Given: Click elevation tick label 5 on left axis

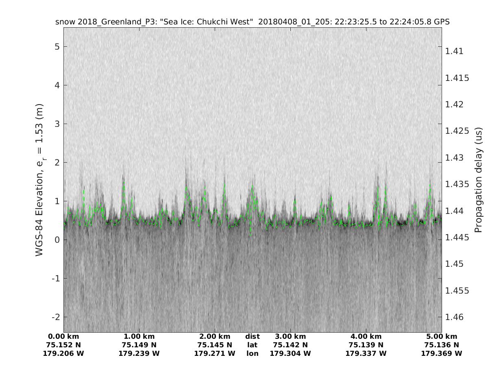Looking at the screenshot, I should point(57,47).
